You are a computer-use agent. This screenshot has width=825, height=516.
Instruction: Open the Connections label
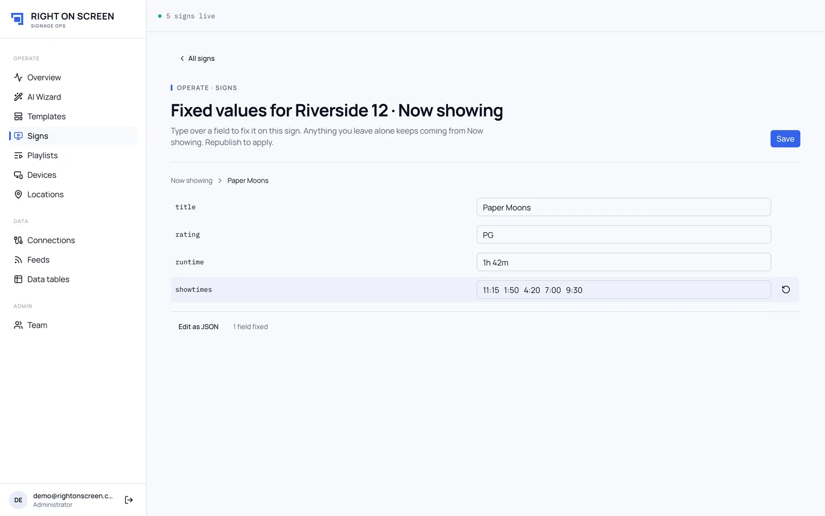(51, 240)
